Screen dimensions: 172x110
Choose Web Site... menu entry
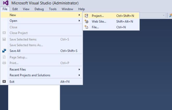[99, 21]
